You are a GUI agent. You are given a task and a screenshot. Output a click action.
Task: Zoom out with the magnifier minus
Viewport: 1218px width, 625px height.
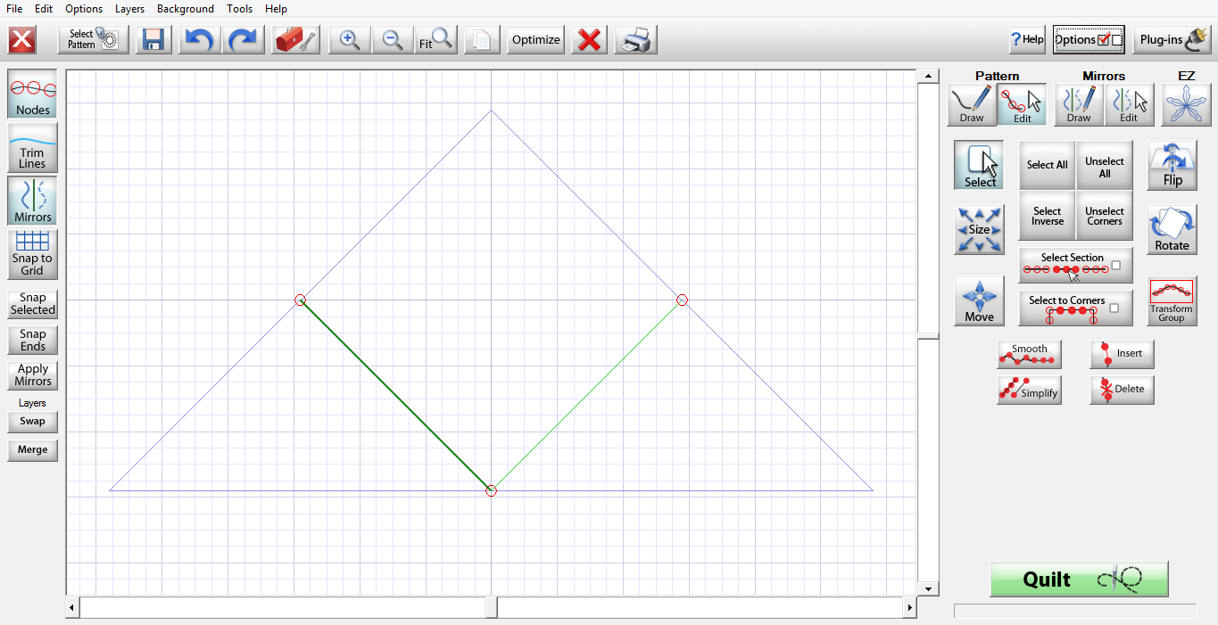coord(393,40)
